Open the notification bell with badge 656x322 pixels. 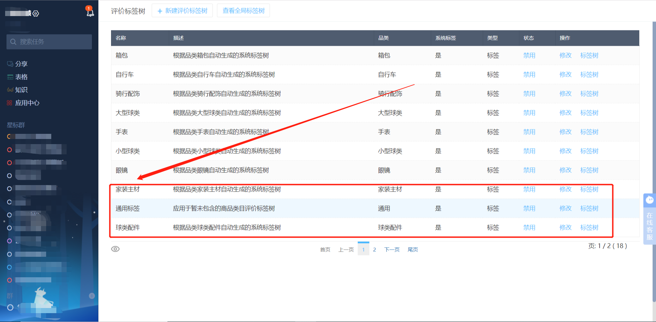[90, 12]
